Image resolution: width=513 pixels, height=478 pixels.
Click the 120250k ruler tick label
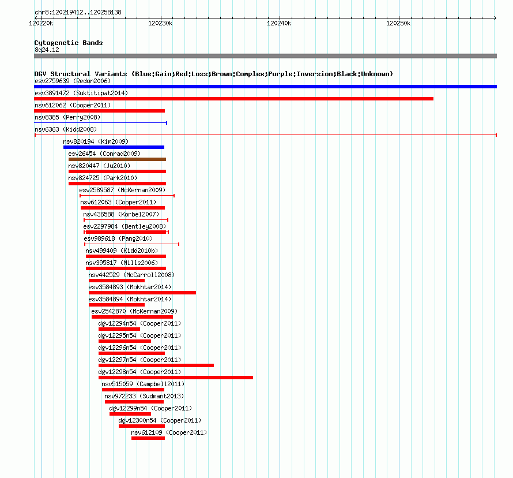click(x=398, y=23)
